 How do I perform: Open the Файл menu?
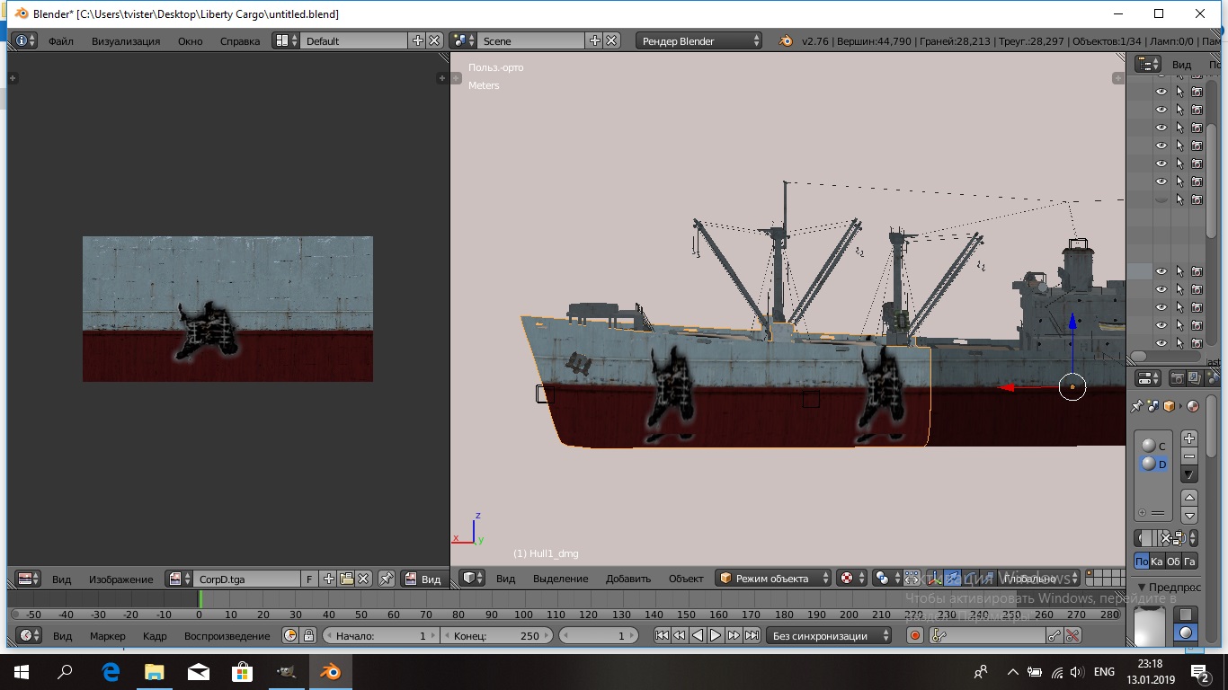[61, 41]
